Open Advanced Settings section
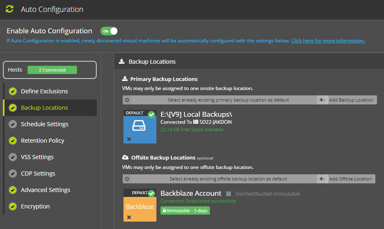Image resolution: width=384 pixels, height=229 pixels. tap(46, 190)
